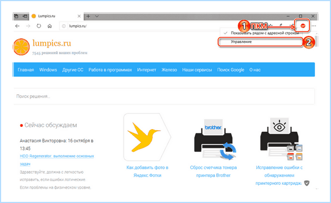This screenshot has height=203, width=331.
Task: Expand the tab preview chevron
Action: pos(97,16)
